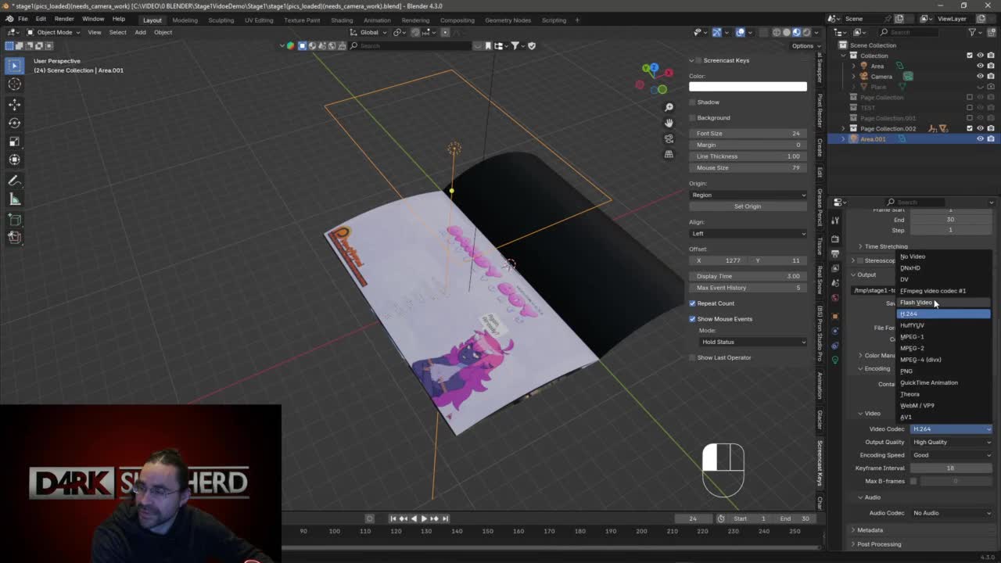Select the Annotate tool
Screen dimensions: 1001x563
[14, 181]
